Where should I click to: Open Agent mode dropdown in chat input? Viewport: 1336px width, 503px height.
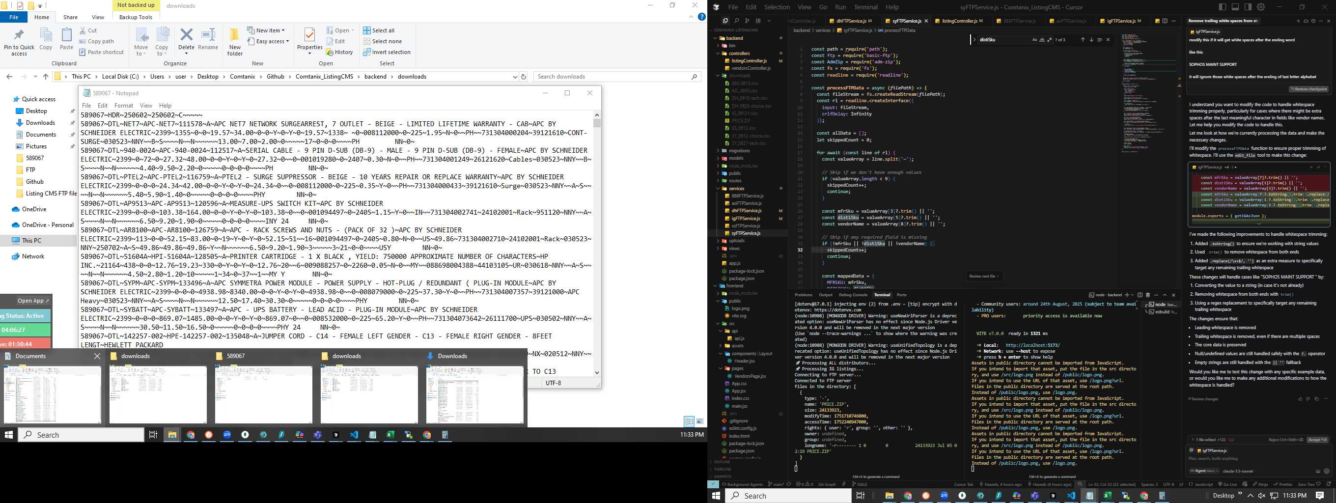[x=1203, y=471]
